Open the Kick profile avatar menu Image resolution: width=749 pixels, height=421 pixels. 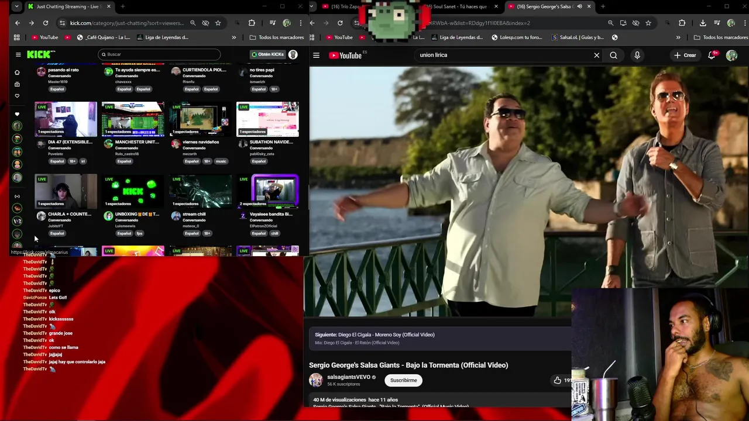[x=293, y=54]
